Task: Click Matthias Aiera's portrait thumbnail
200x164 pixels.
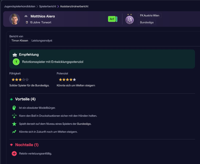Action: pos(15,19)
